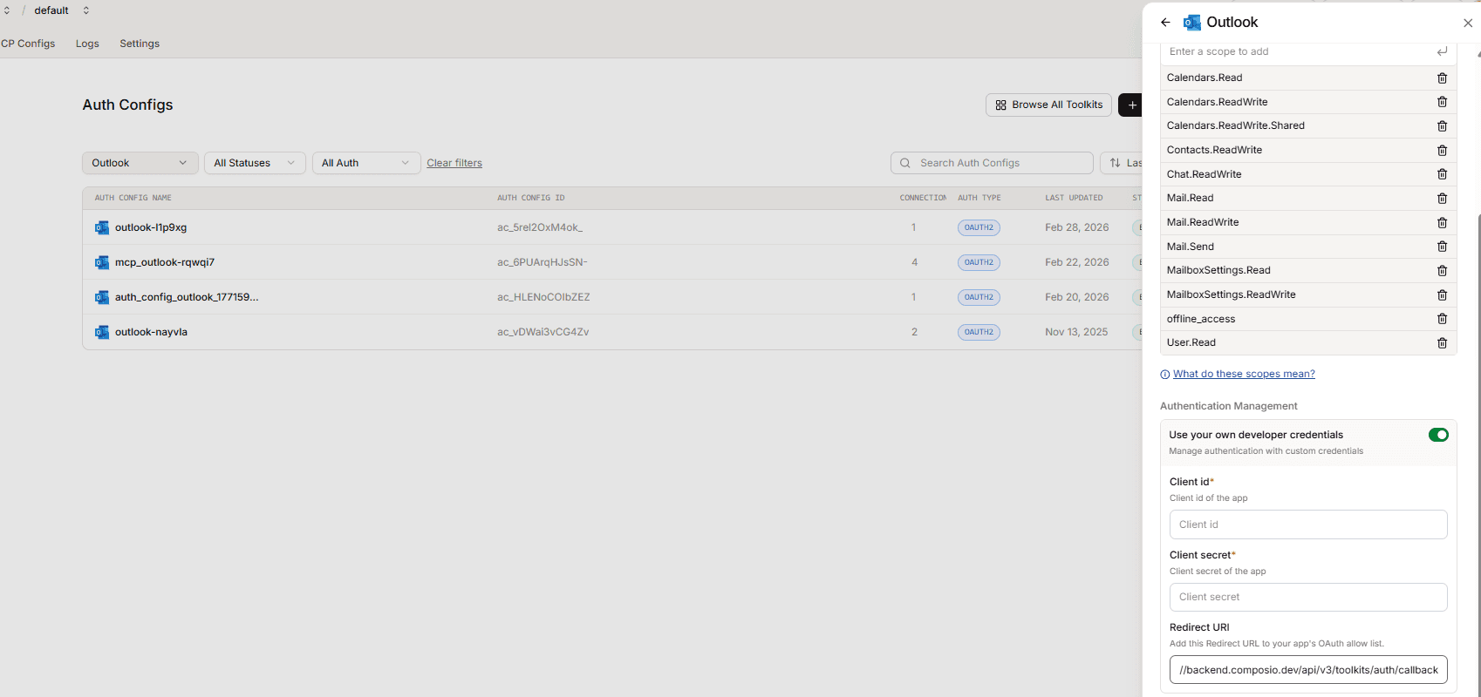The width and height of the screenshot is (1481, 697).
Task: Remove the Mail.Read scope
Action: 1442,199
